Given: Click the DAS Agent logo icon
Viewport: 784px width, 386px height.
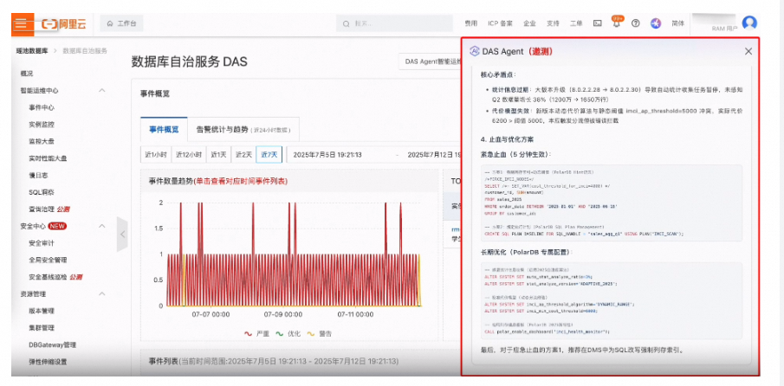Looking at the screenshot, I should [x=474, y=51].
